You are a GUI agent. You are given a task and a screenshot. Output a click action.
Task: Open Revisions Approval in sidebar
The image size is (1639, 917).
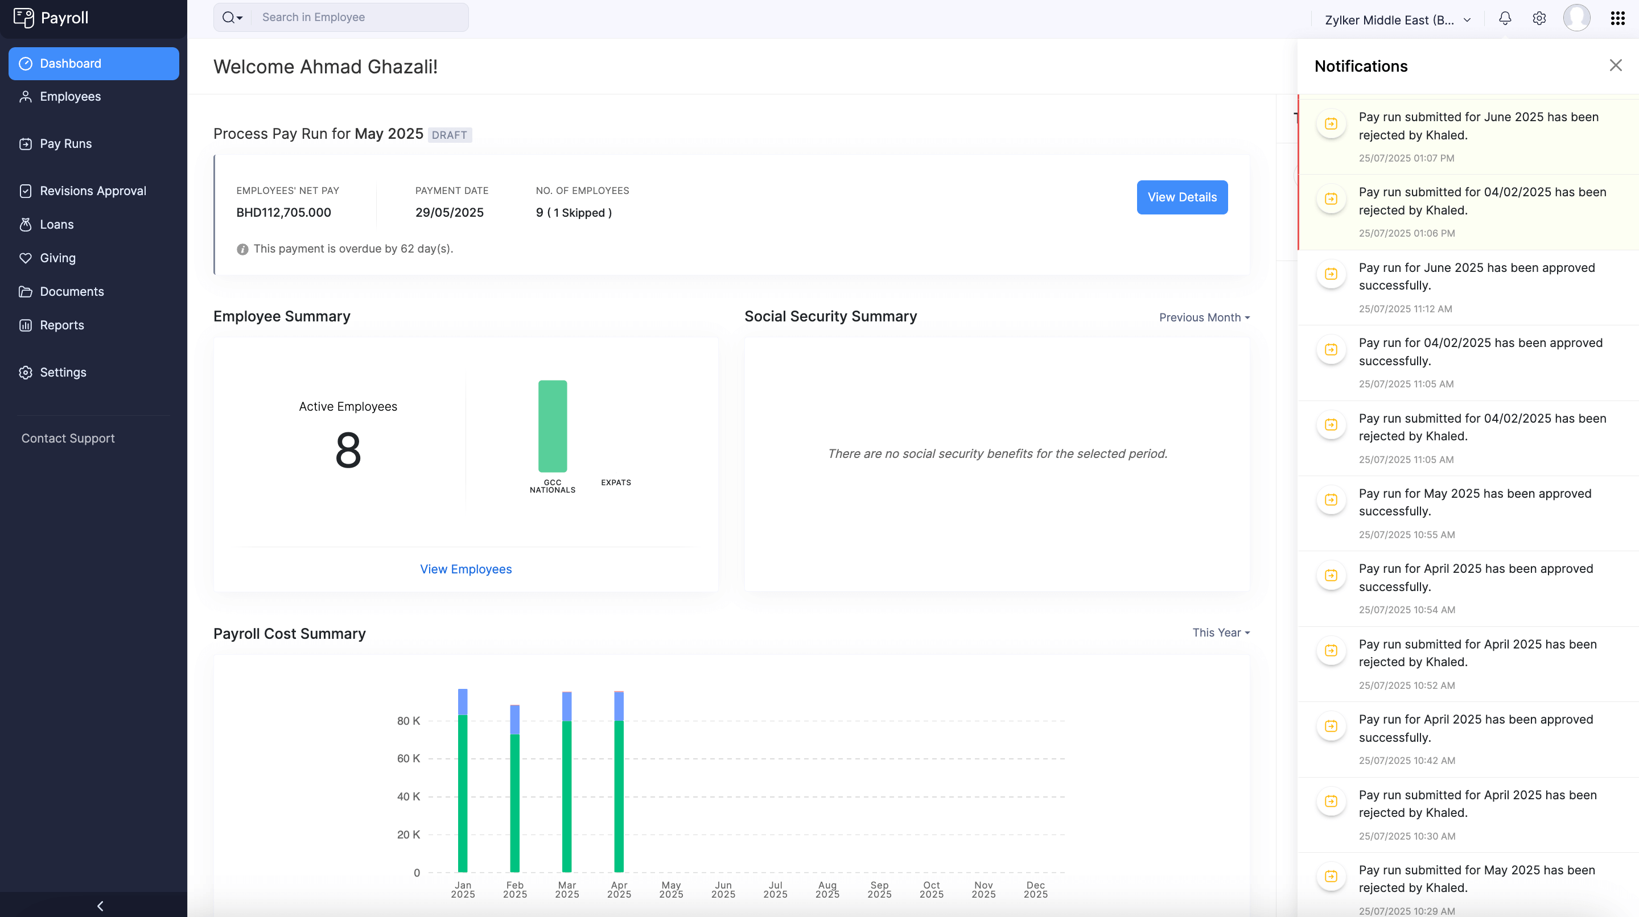point(93,191)
